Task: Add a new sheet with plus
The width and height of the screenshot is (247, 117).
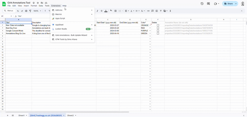Action: click(x=7, y=115)
